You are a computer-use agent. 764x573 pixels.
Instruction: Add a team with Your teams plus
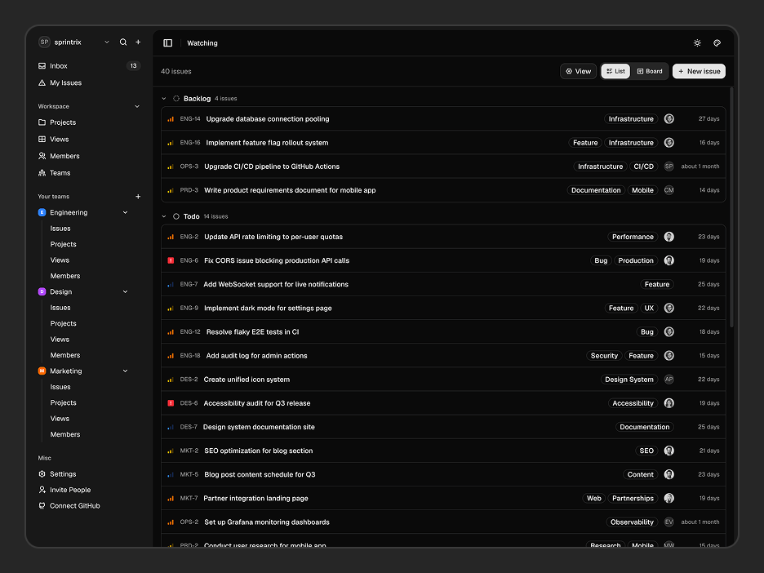point(138,197)
